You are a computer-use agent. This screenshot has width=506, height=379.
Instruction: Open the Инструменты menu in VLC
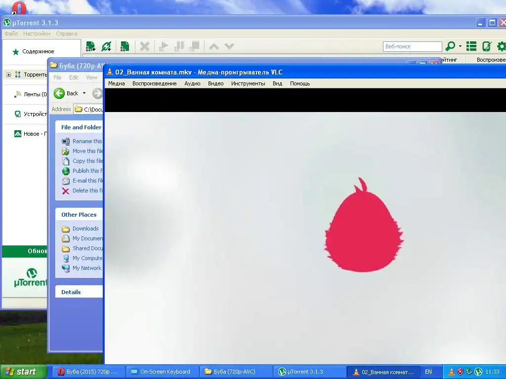click(248, 83)
